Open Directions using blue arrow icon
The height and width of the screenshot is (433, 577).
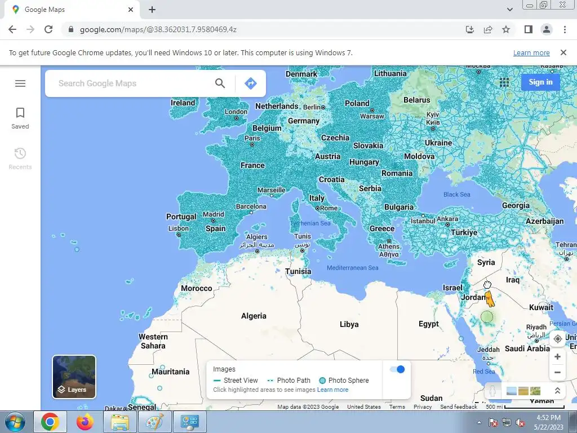coord(251,83)
